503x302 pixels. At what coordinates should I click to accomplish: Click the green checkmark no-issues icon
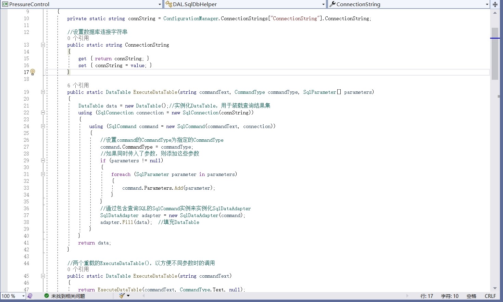(x=47, y=296)
